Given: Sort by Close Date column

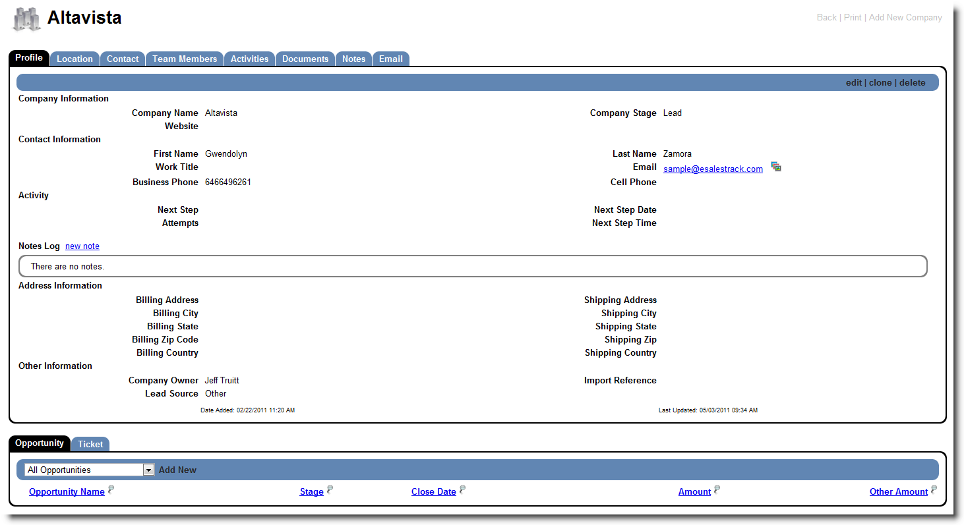Looking at the screenshot, I should [434, 491].
